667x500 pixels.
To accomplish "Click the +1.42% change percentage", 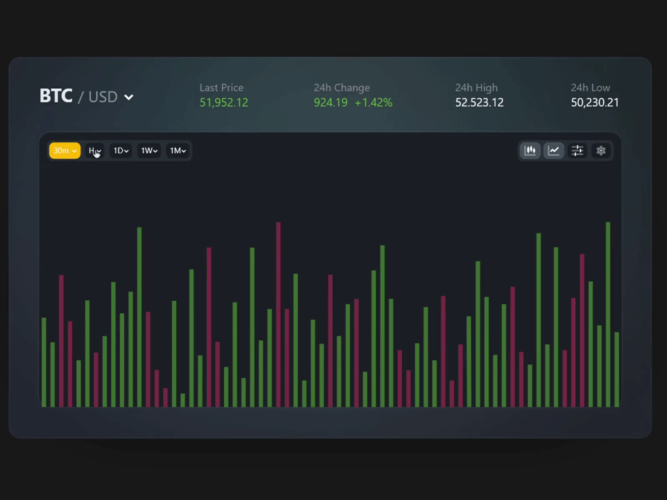I will (x=374, y=102).
